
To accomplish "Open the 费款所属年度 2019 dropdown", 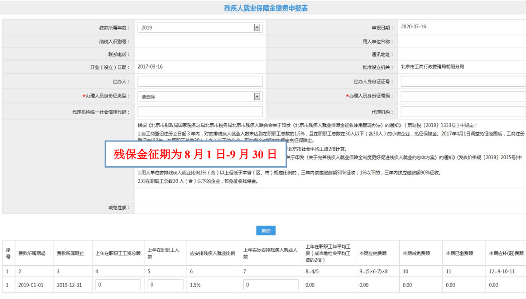I will click(200, 28).
